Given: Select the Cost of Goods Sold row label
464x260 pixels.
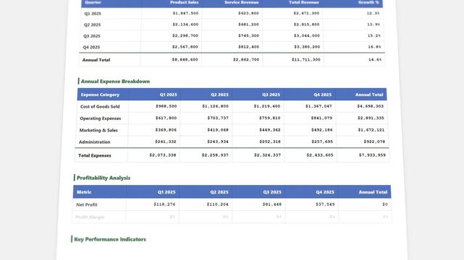Looking at the screenshot, I should click(100, 107).
